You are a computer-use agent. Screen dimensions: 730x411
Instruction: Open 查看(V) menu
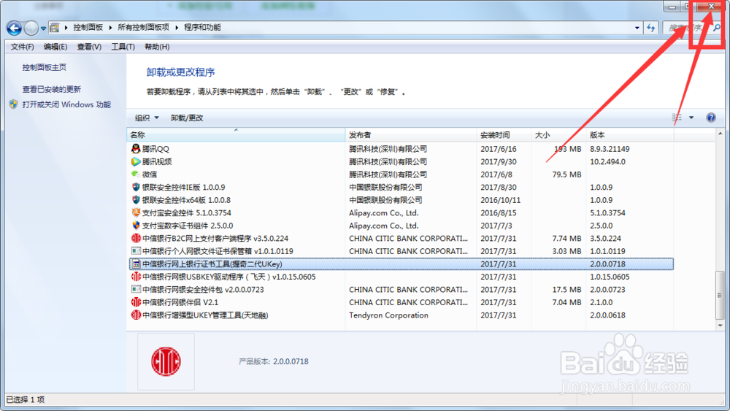(x=89, y=47)
